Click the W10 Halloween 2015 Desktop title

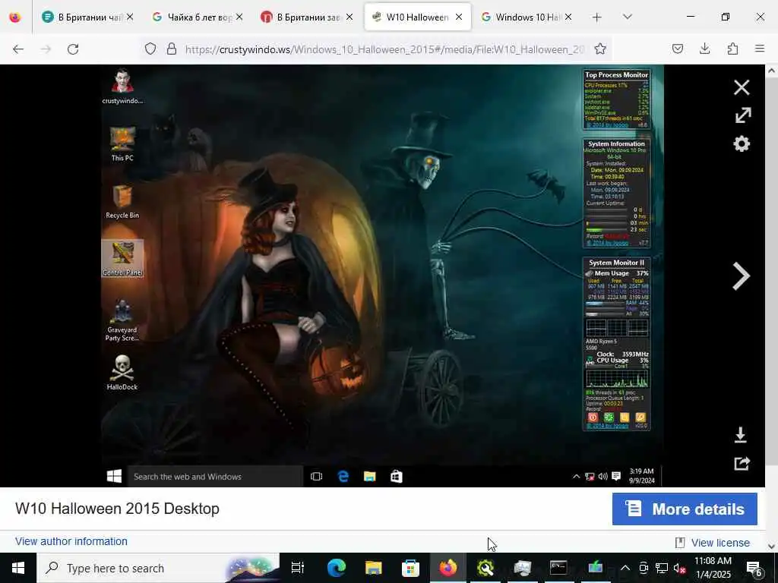tap(117, 509)
